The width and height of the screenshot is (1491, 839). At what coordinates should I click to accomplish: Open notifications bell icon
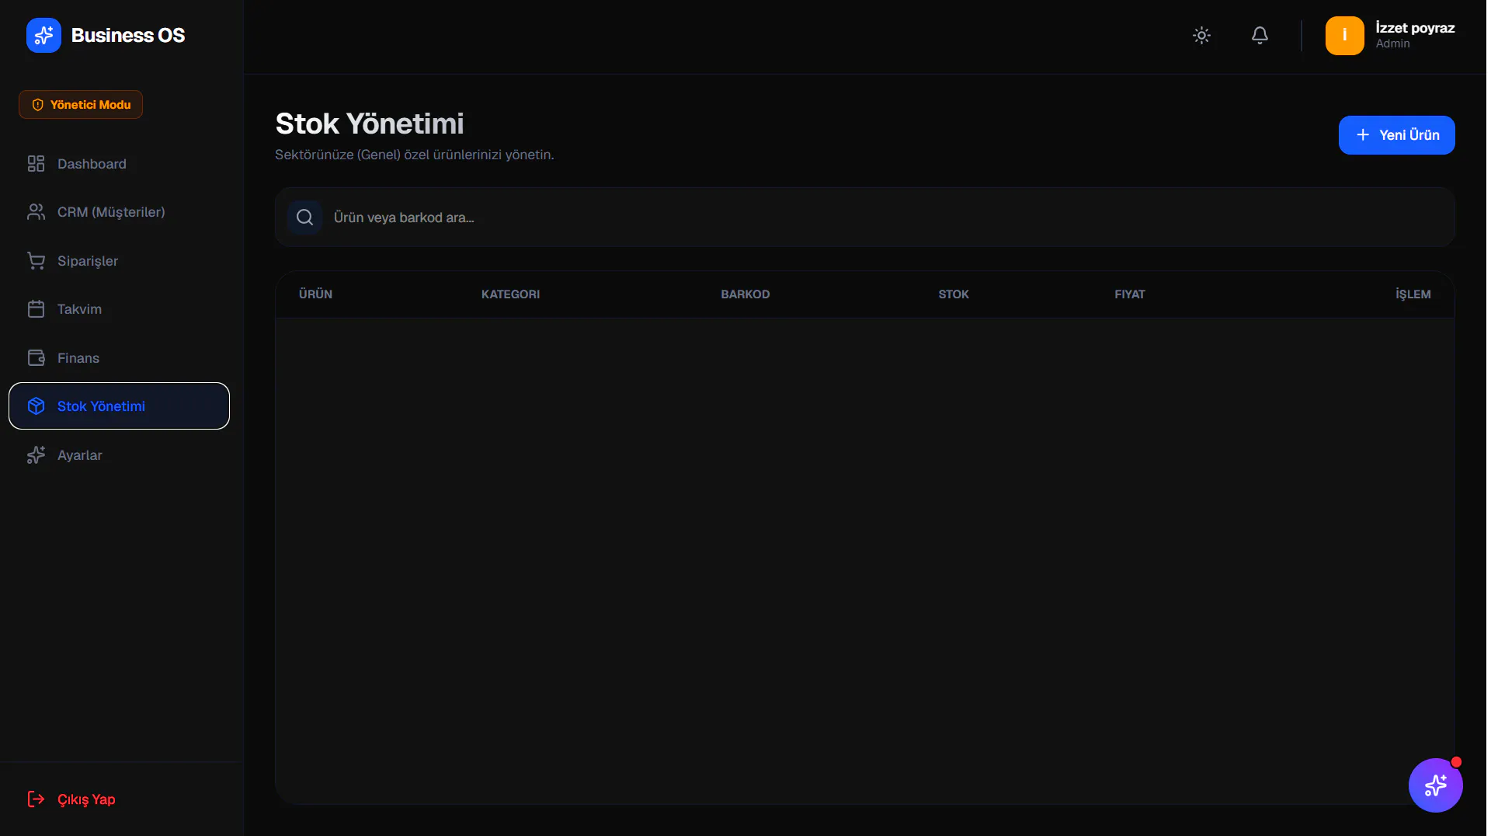tap(1260, 36)
